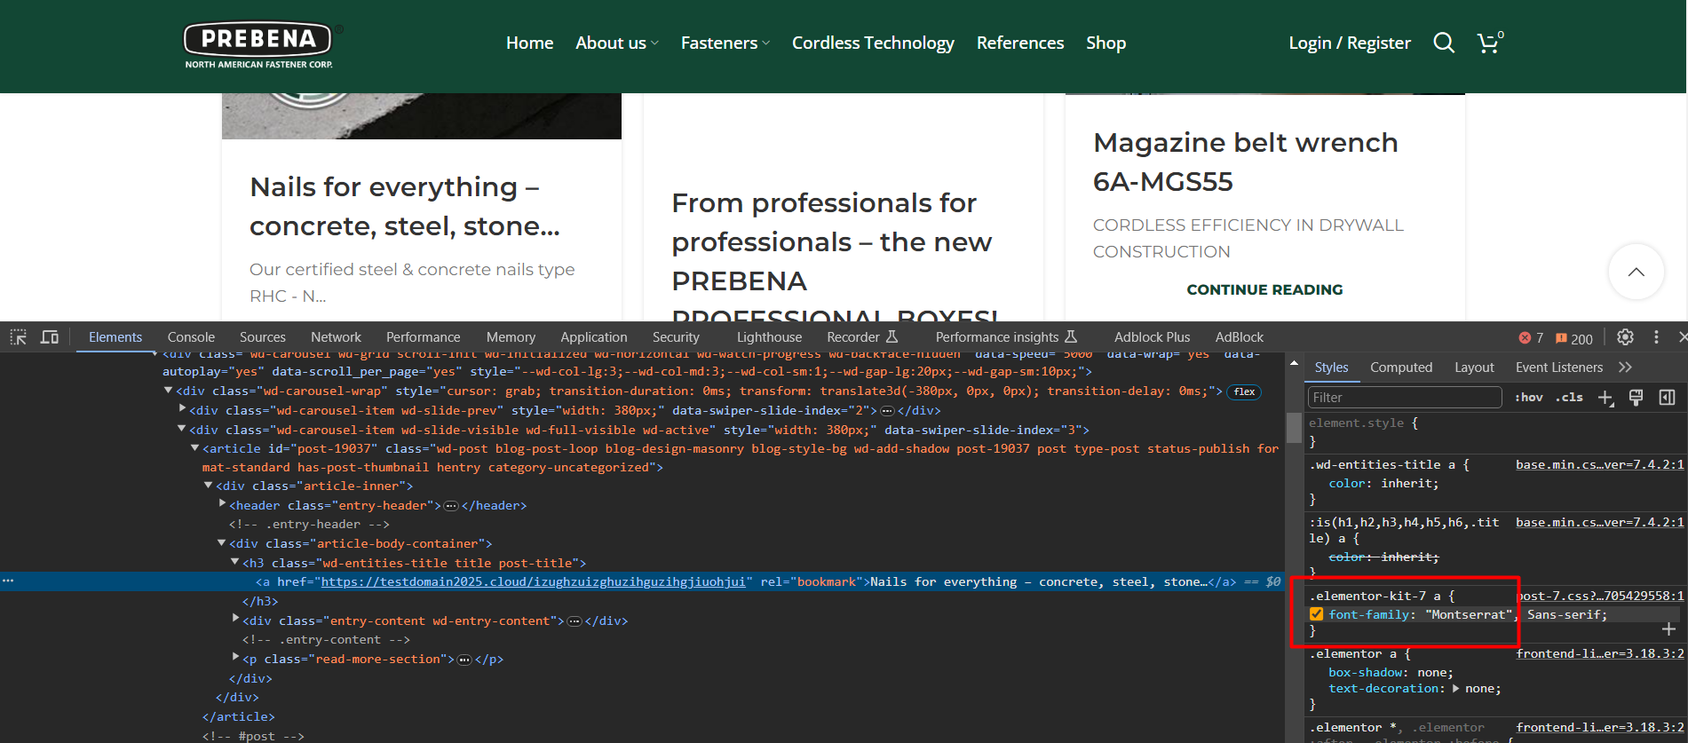Click into the Styles Filter field
Viewport: 1688px width, 743px height.
click(1405, 398)
